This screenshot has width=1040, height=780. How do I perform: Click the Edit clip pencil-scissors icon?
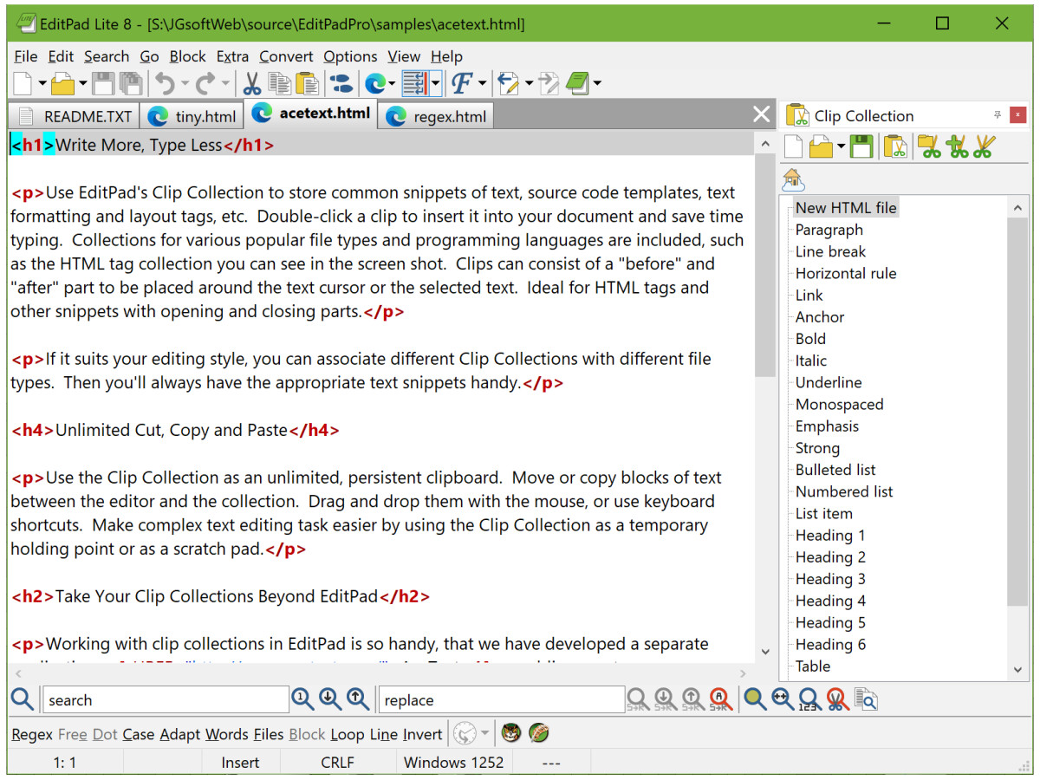[984, 147]
